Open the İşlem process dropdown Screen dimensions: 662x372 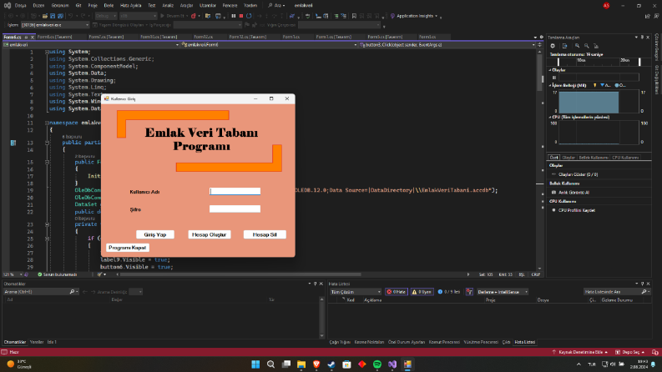coord(55,25)
